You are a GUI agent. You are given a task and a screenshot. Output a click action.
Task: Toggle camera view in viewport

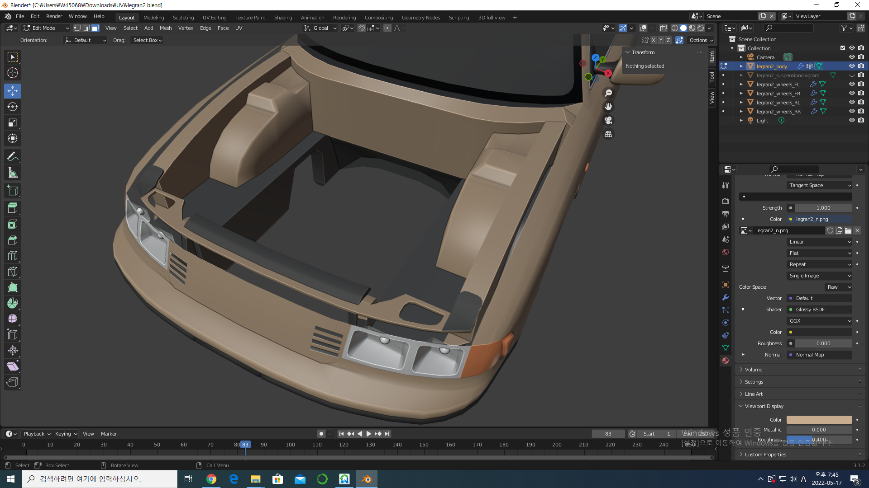pos(608,120)
